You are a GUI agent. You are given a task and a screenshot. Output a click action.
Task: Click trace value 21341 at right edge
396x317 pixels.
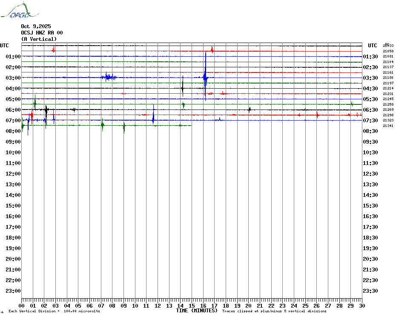click(388, 126)
